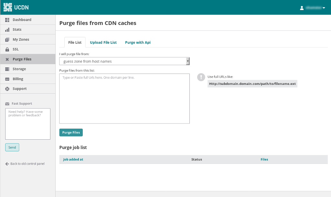Open Dashboard via its grid icon
This screenshot has width=331, height=197.
coord(7,20)
